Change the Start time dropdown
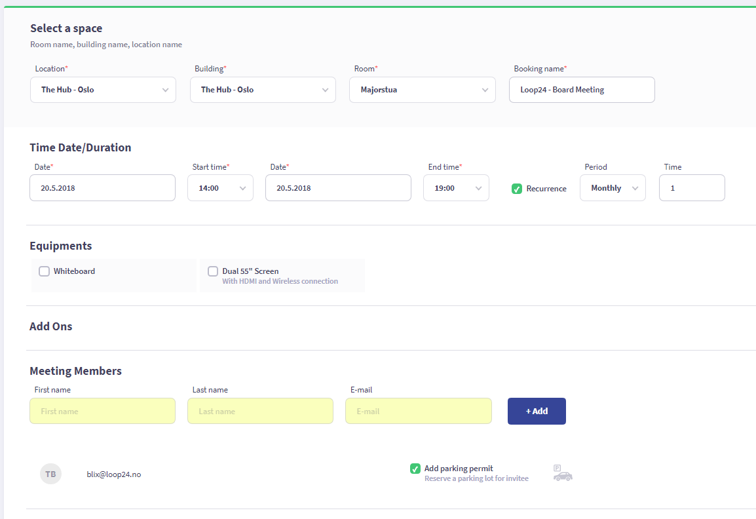 220,188
